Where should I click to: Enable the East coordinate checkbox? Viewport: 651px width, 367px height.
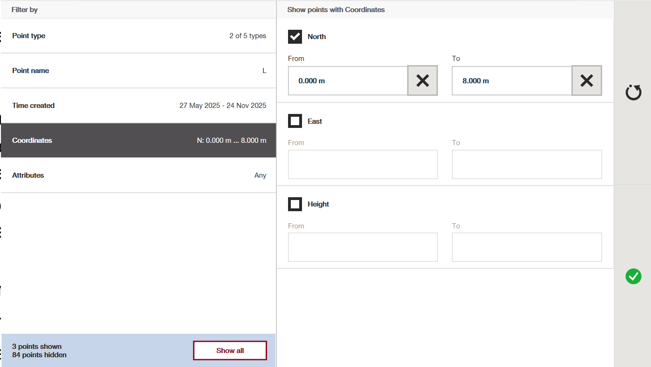[295, 121]
